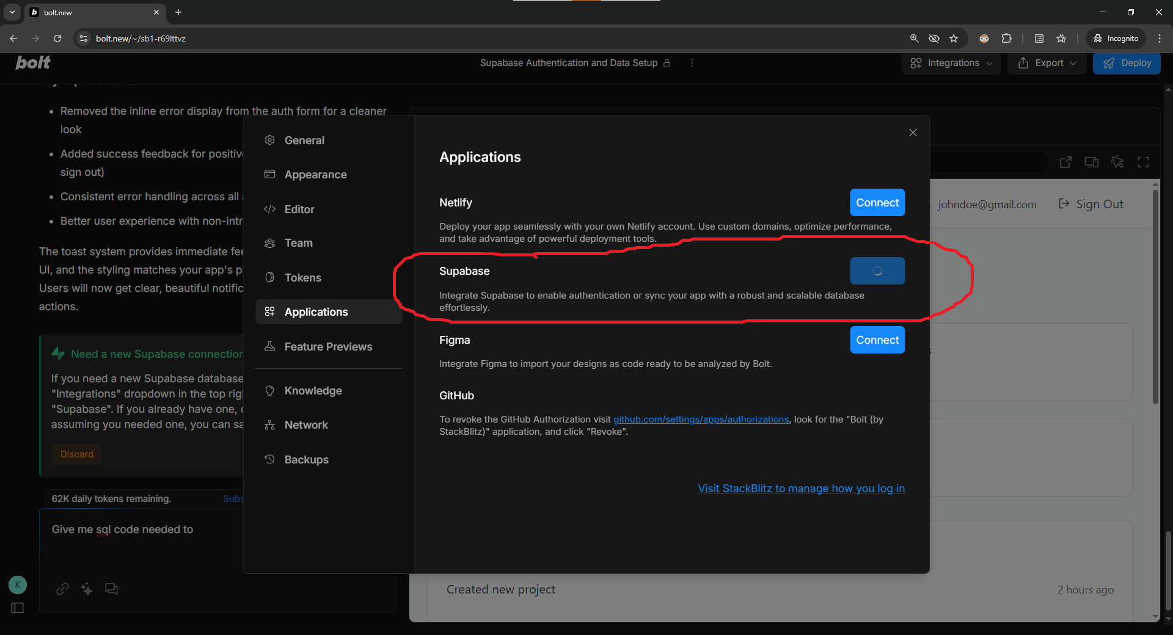The height and width of the screenshot is (635, 1173).
Task: Close the bolt.new tab
Action: (x=156, y=12)
